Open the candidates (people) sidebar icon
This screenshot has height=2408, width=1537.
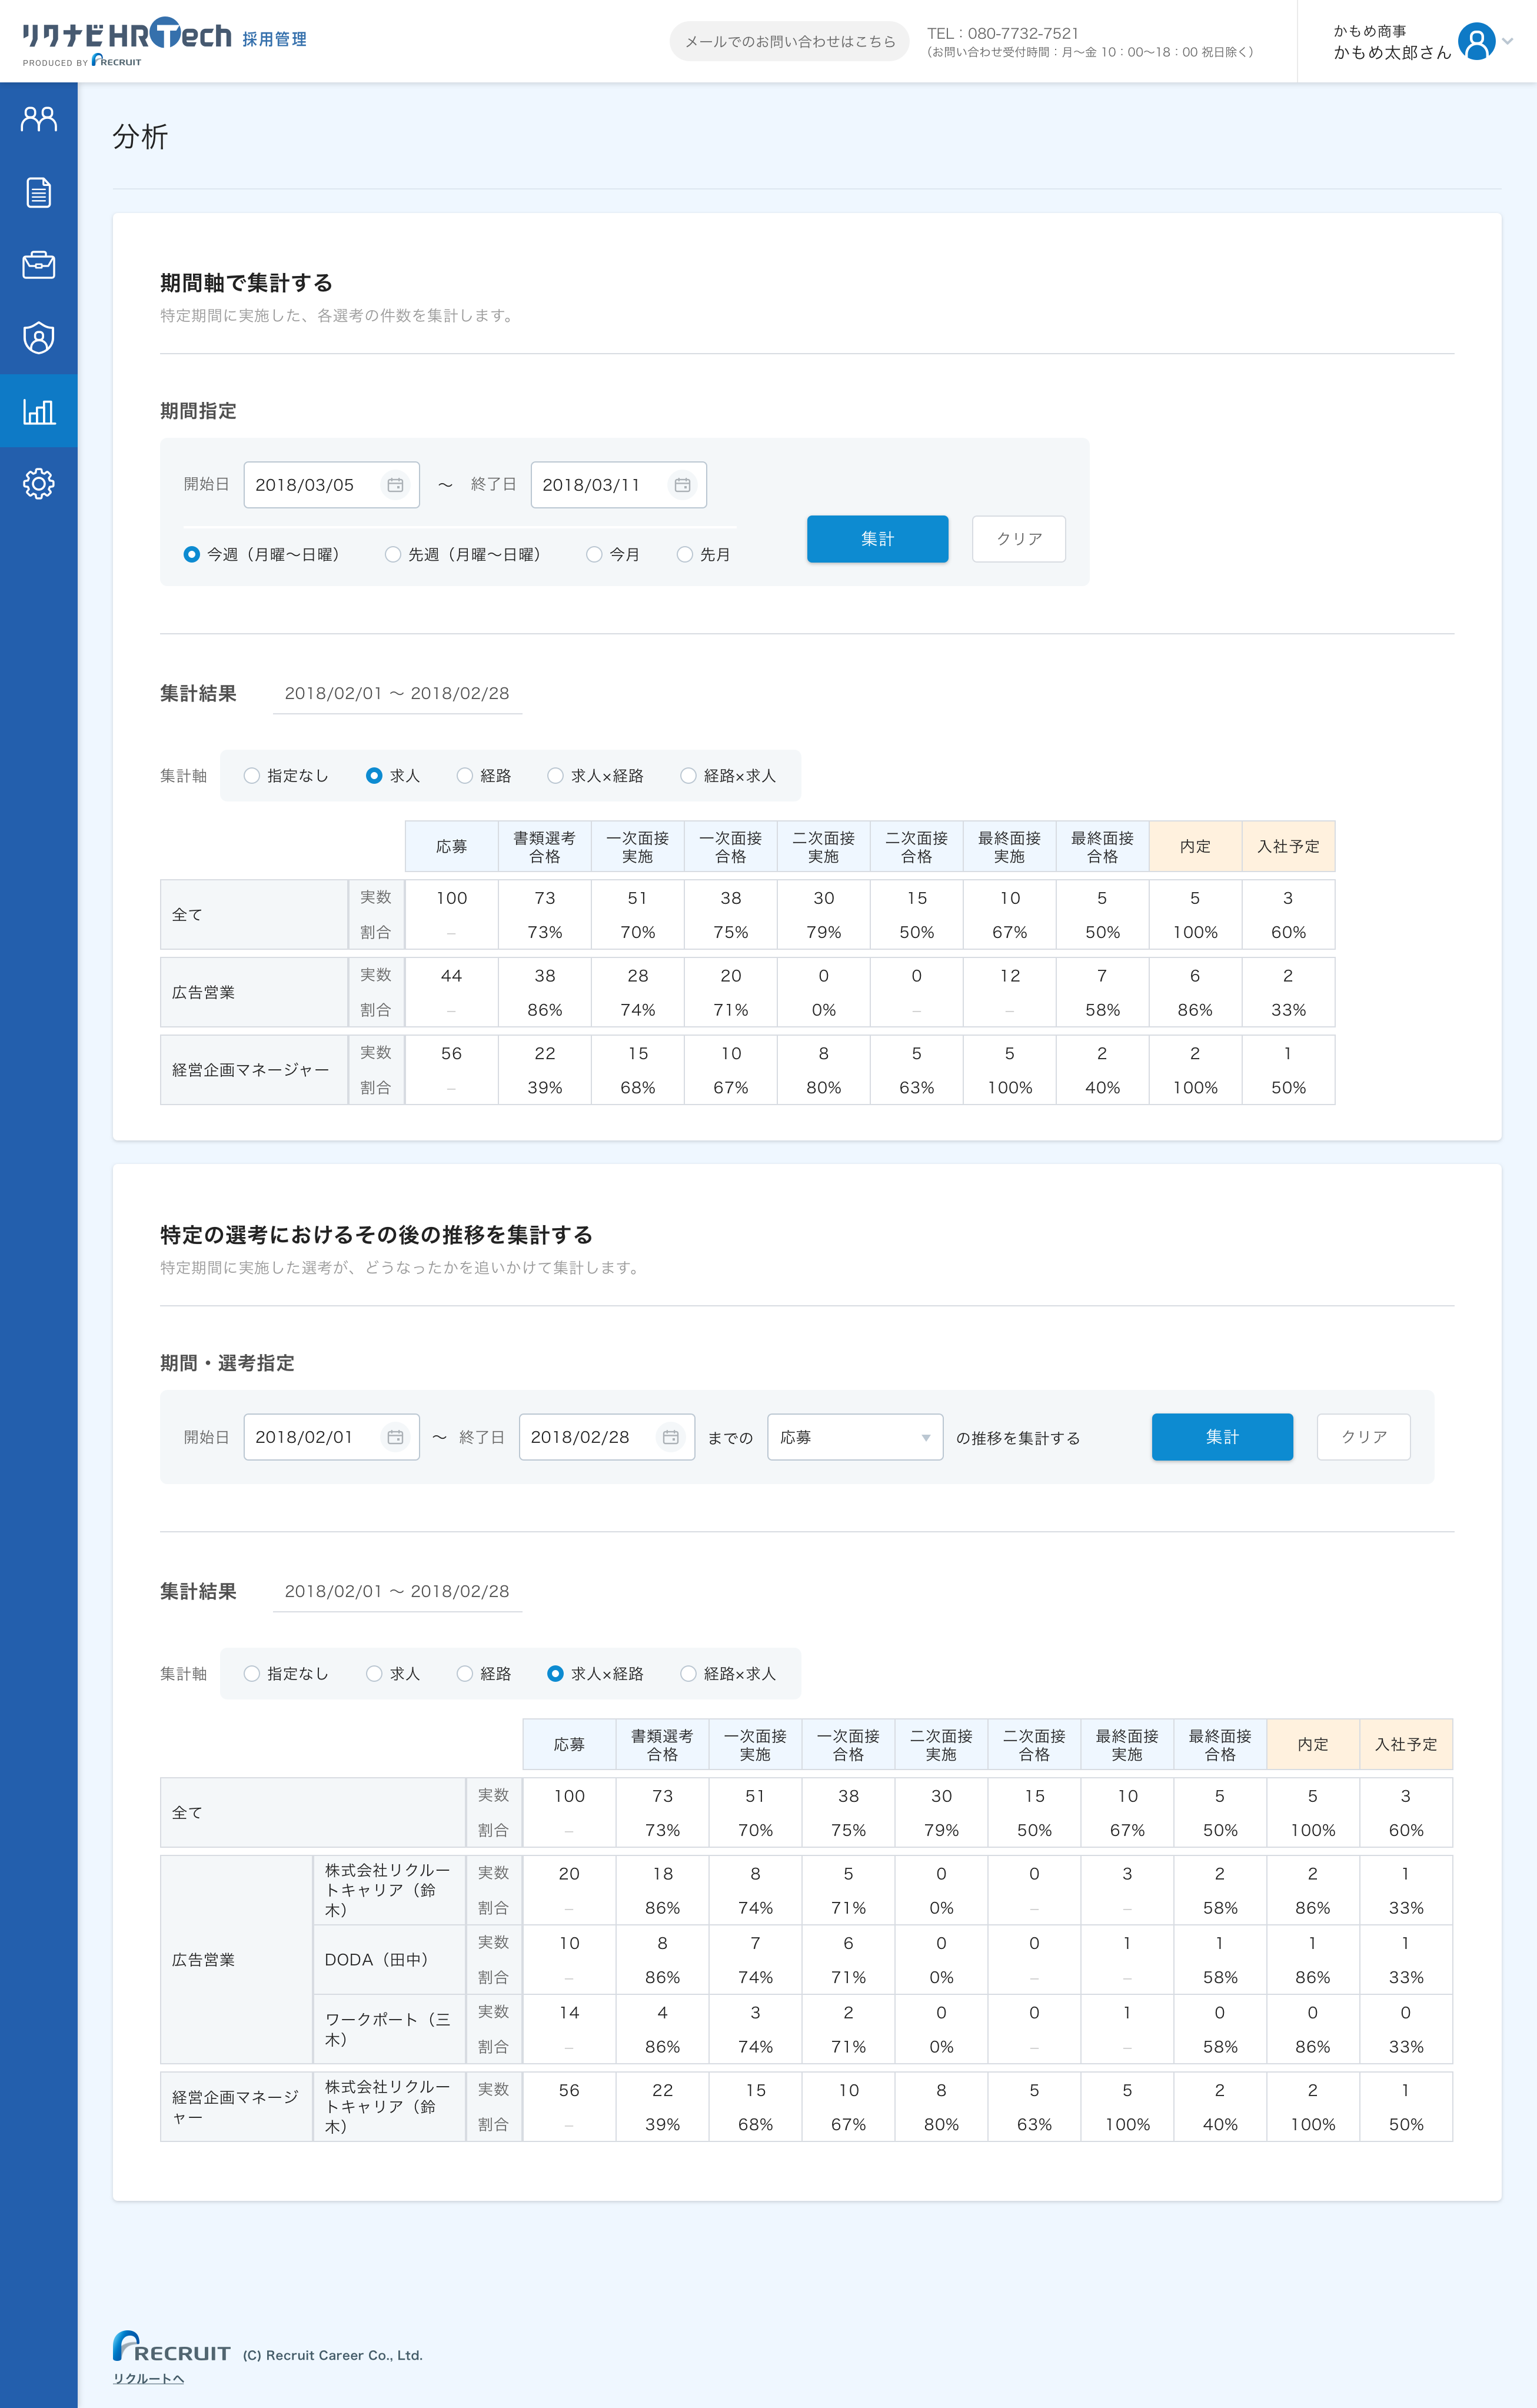coord(38,119)
